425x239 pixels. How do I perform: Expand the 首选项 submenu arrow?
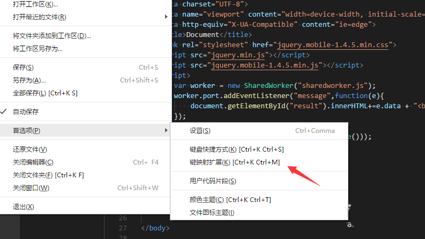pyautogui.click(x=166, y=130)
